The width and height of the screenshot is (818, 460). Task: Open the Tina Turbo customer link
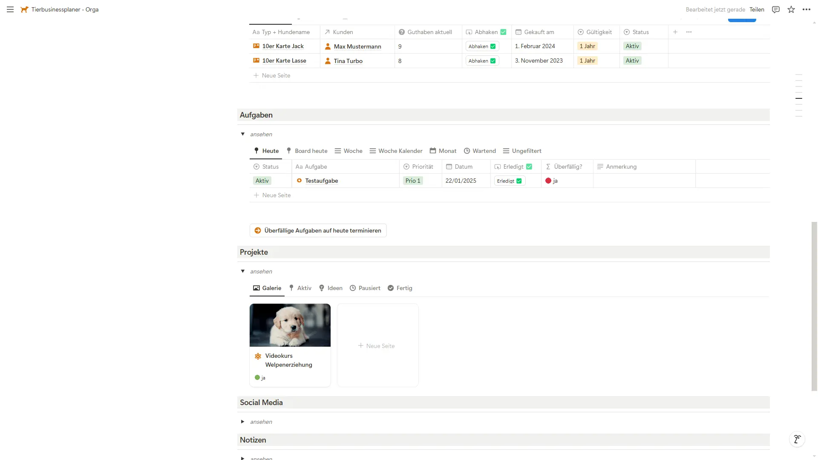pos(348,61)
